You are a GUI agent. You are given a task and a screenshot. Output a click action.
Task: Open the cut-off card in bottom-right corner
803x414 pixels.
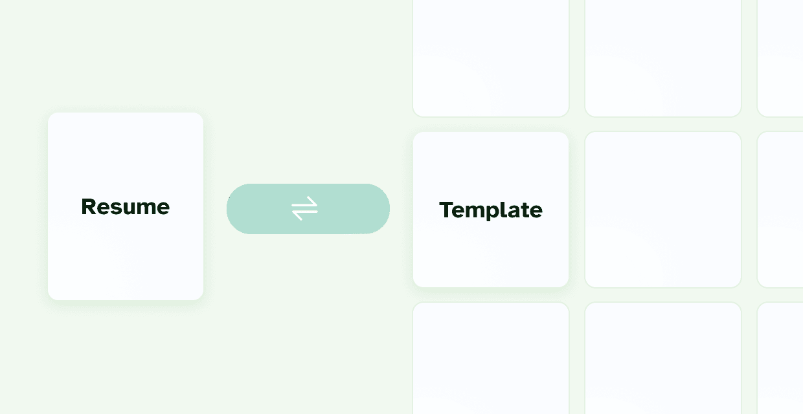tap(780, 358)
